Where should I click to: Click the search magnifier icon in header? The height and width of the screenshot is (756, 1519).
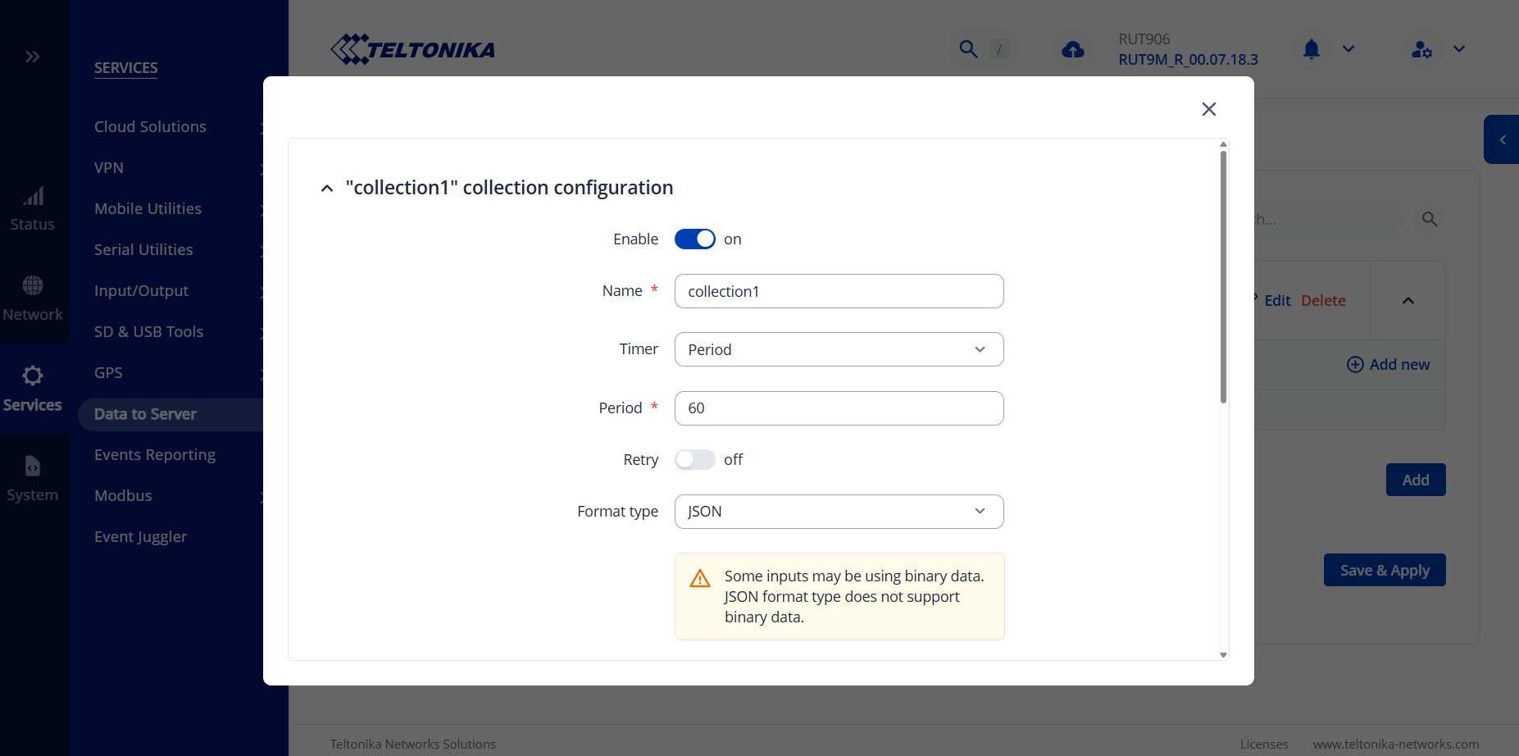point(968,49)
